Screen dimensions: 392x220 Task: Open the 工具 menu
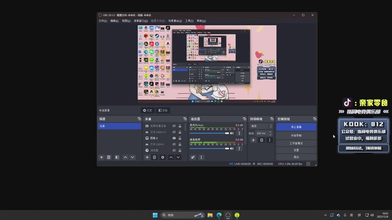[x=189, y=21]
